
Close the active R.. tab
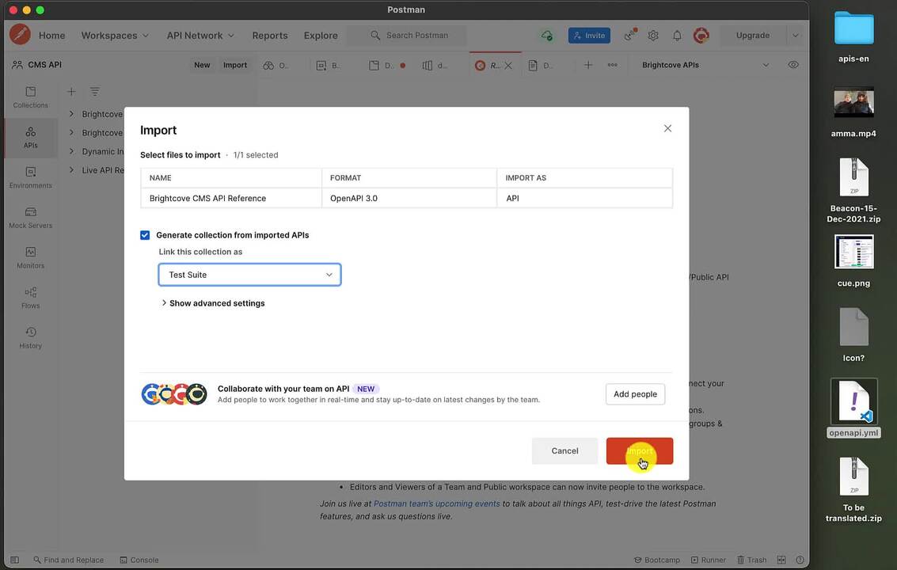pyautogui.click(x=508, y=66)
